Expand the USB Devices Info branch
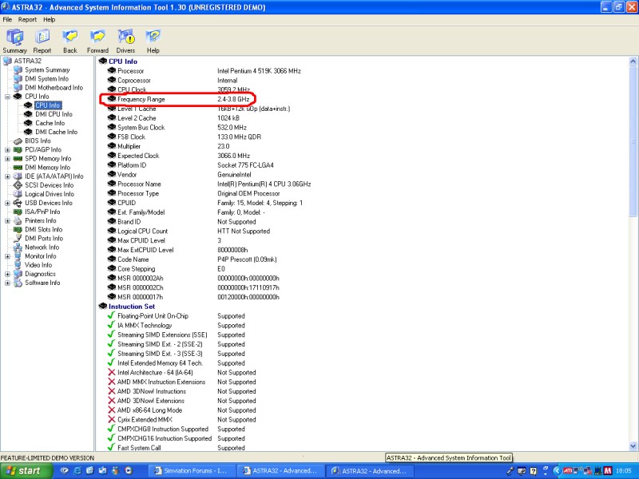639x479 pixels. pyautogui.click(x=7, y=204)
